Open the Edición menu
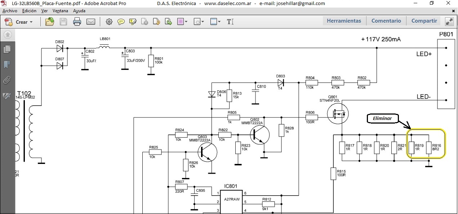 pyautogui.click(x=29, y=11)
